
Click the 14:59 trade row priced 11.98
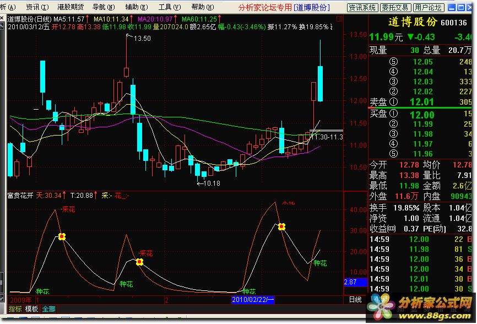pyautogui.click(x=421, y=249)
